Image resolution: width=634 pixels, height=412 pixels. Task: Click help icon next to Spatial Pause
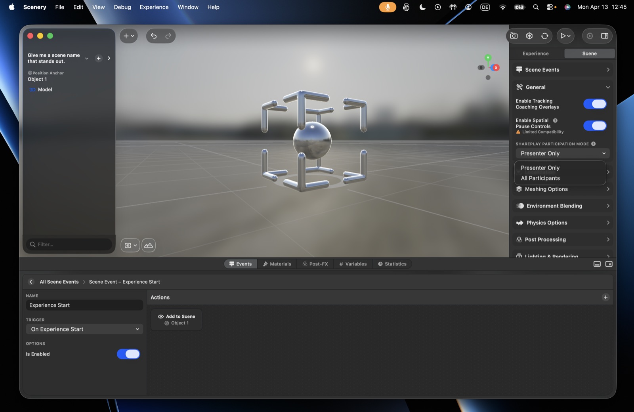click(555, 120)
